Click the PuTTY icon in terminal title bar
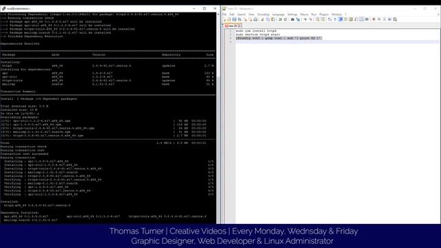 (x=3, y=9)
